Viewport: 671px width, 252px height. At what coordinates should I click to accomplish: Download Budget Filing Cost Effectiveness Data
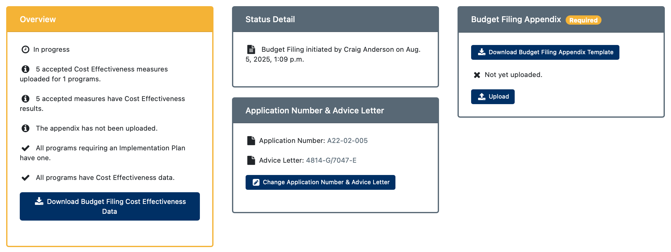point(110,206)
